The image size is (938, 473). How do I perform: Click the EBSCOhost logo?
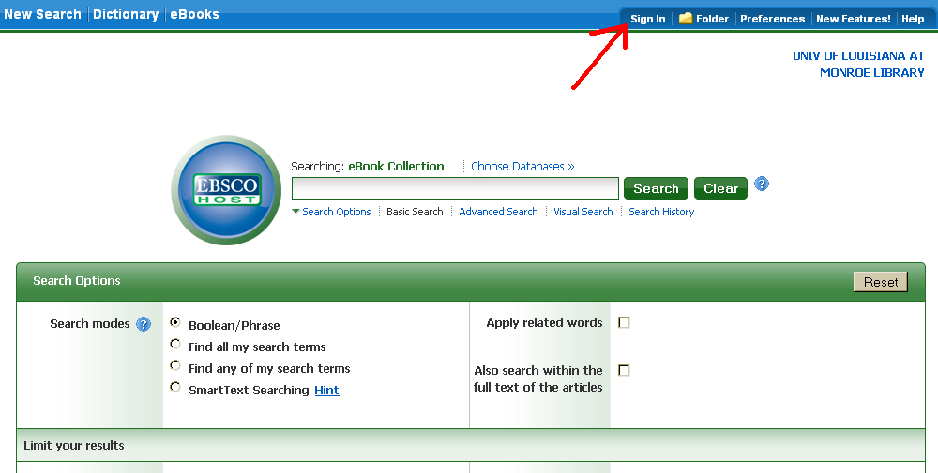[226, 190]
